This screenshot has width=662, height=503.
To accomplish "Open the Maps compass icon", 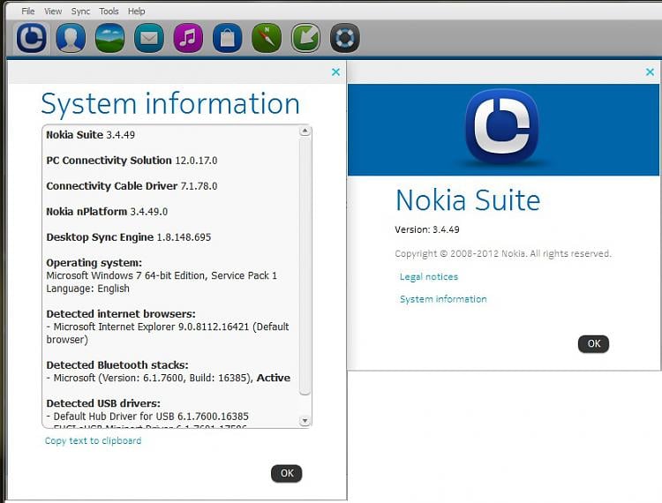I will tap(267, 38).
